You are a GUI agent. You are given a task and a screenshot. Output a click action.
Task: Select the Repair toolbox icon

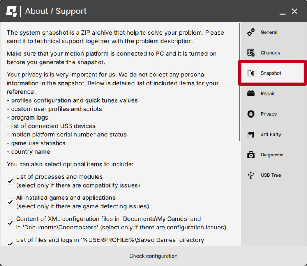pos(251,93)
